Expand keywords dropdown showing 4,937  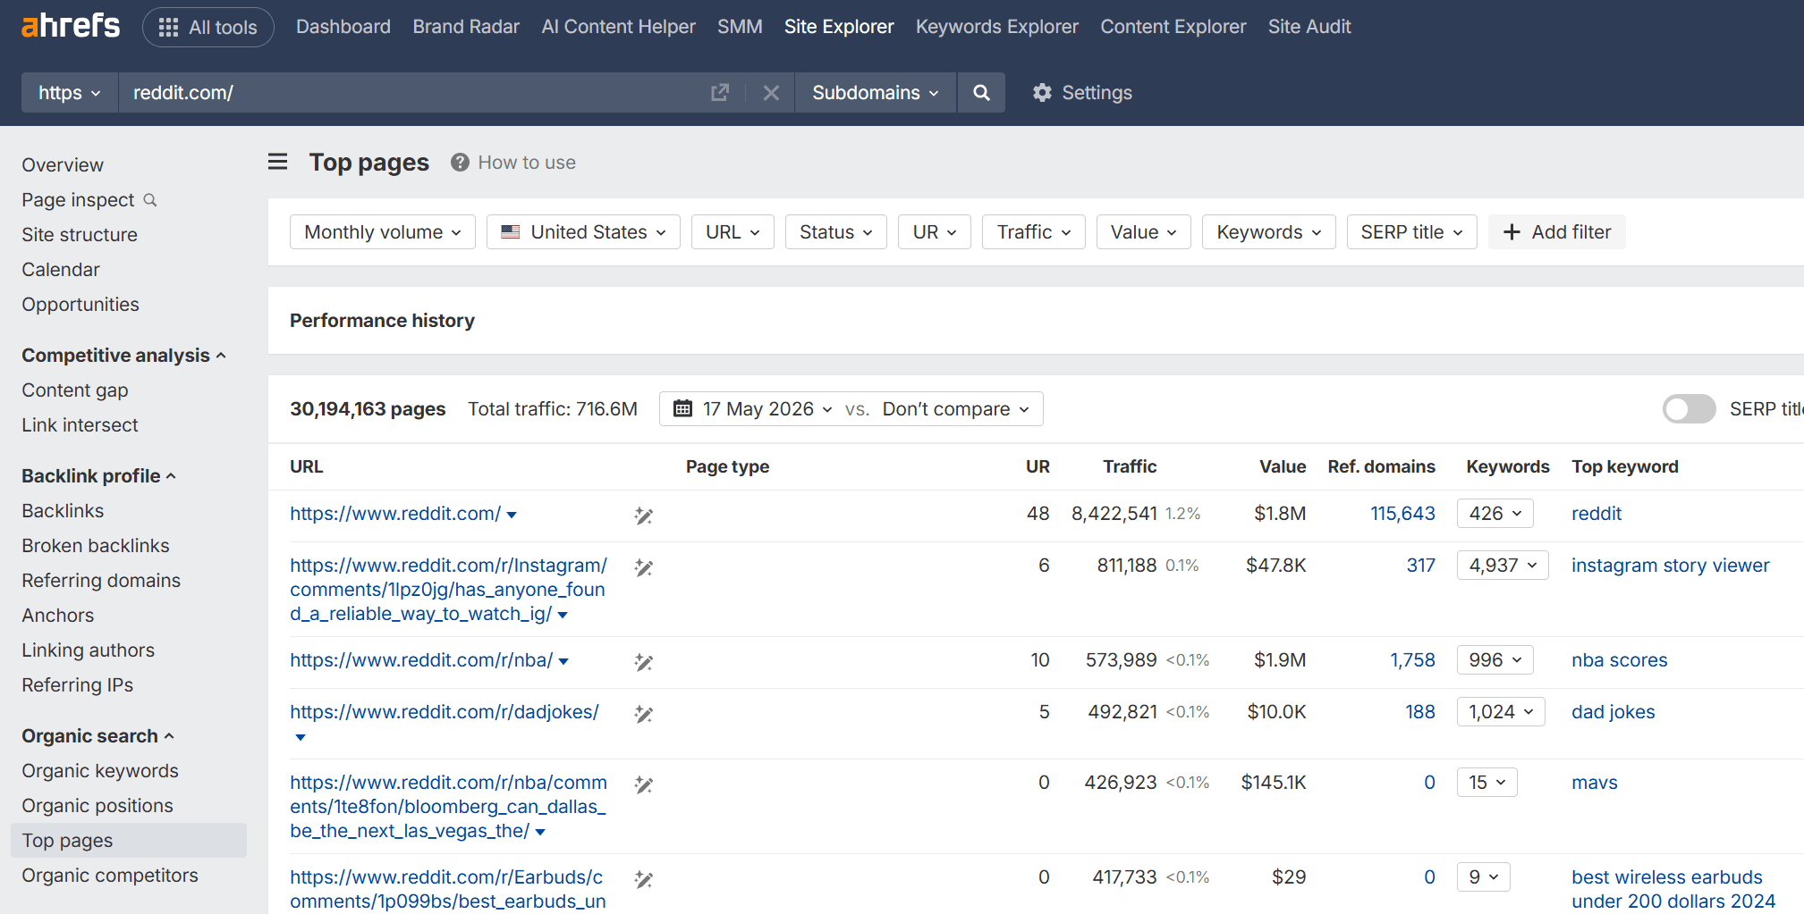[1503, 566]
